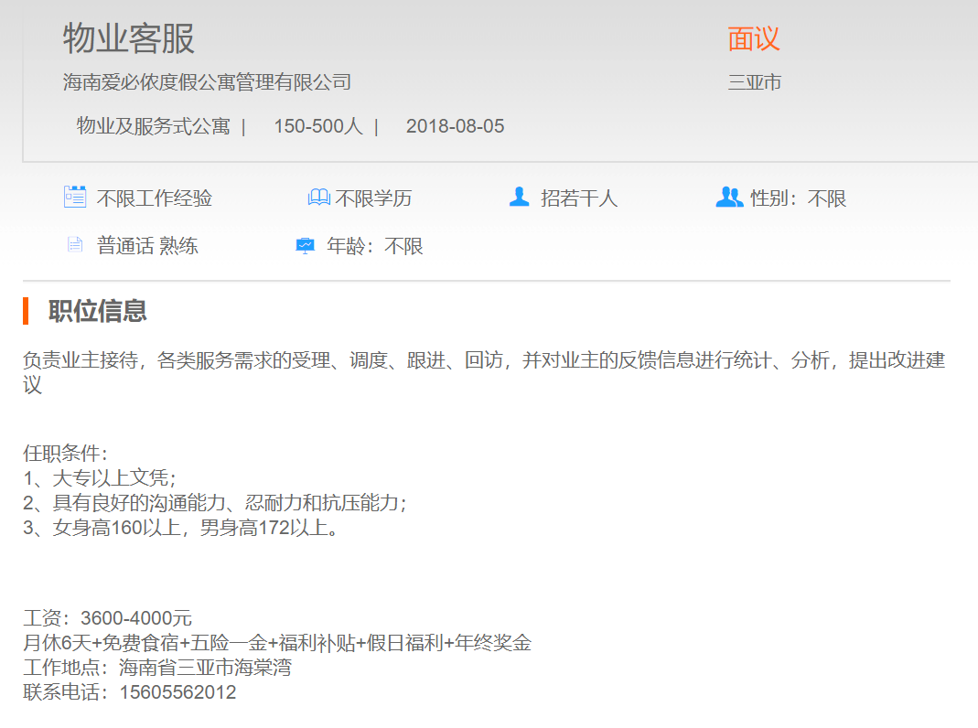
Task: Click the calendar icon beside 不限工作经验
Action: click(x=75, y=197)
